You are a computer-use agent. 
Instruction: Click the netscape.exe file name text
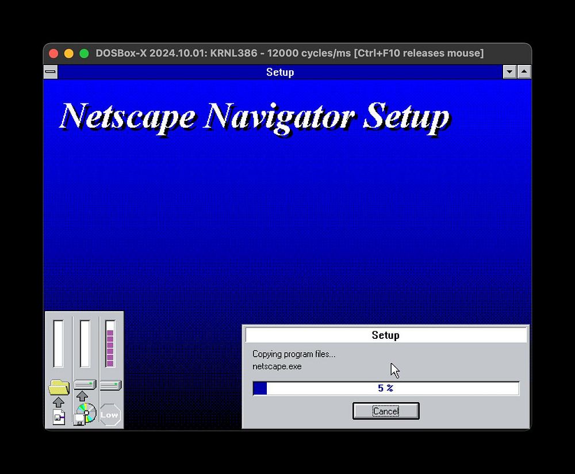point(277,366)
